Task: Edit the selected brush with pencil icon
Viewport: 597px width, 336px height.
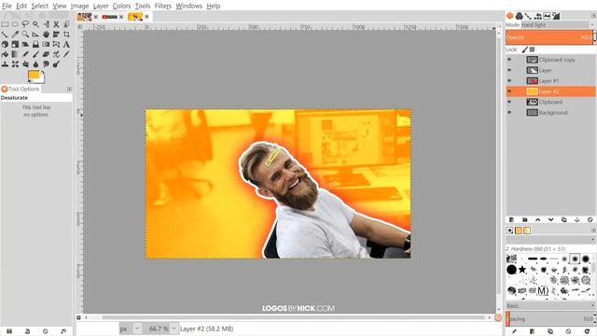Action: [x=514, y=331]
